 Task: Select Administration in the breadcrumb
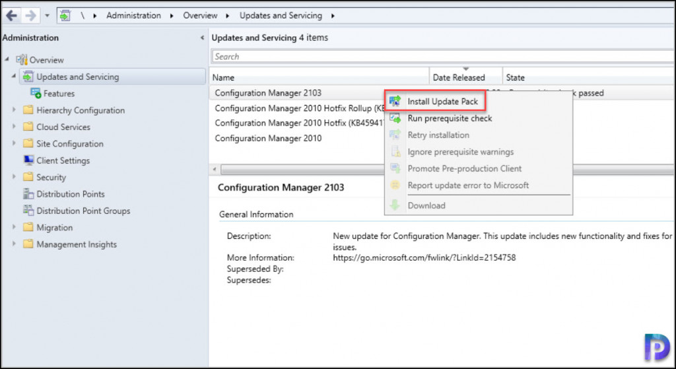(x=133, y=16)
